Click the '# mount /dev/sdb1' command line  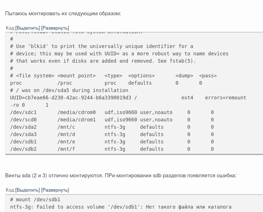35,200
